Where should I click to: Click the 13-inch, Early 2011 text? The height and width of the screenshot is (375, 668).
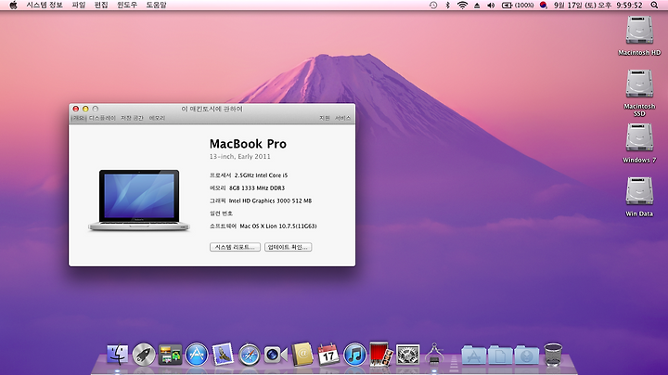(x=240, y=156)
